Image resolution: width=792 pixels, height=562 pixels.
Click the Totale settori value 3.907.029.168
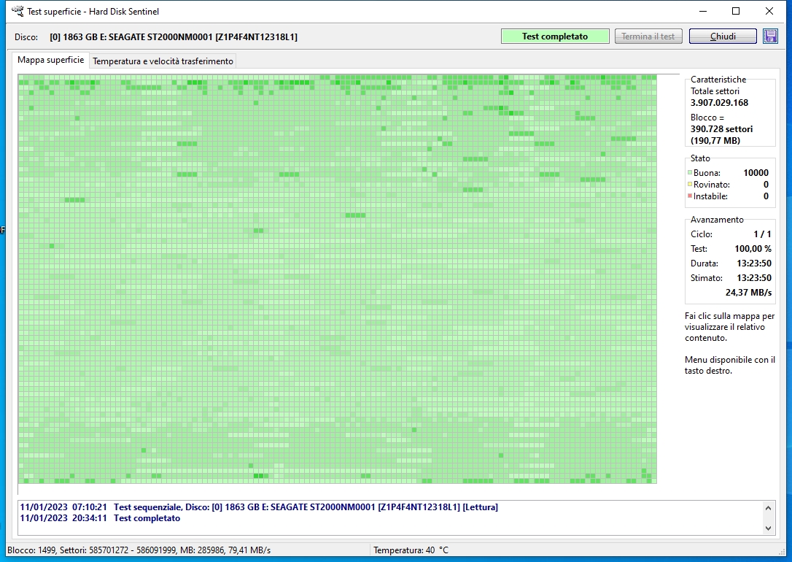coord(719,103)
